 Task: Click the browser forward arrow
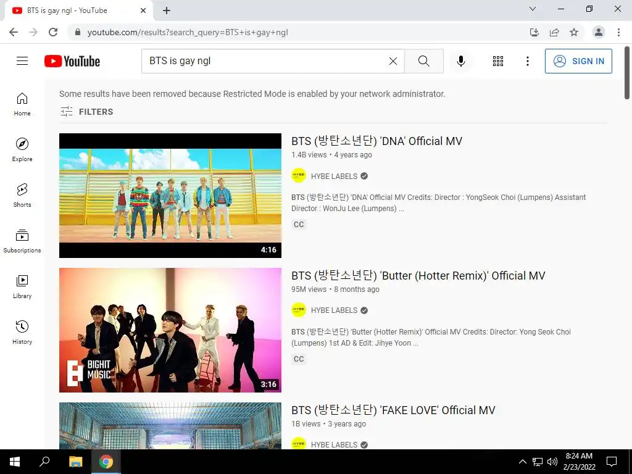tap(33, 32)
